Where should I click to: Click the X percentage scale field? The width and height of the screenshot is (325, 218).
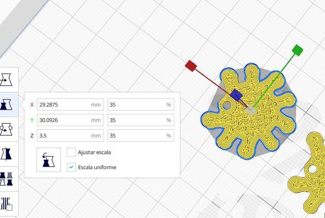coord(141,105)
